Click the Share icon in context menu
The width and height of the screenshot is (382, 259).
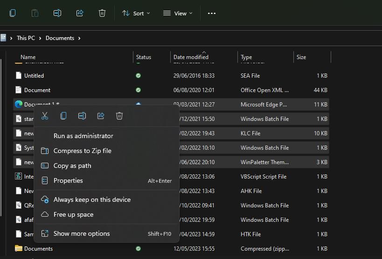coord(101,116)
